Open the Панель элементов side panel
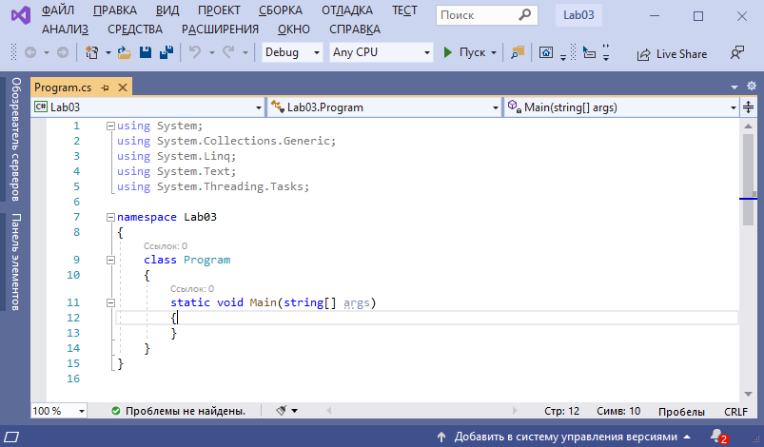764x447 pixels. [15, 262]
